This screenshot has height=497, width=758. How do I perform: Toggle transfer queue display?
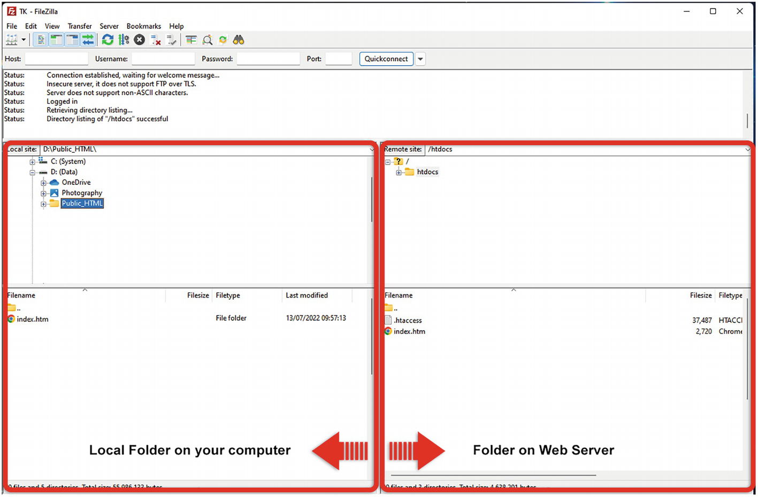(88, 40)
